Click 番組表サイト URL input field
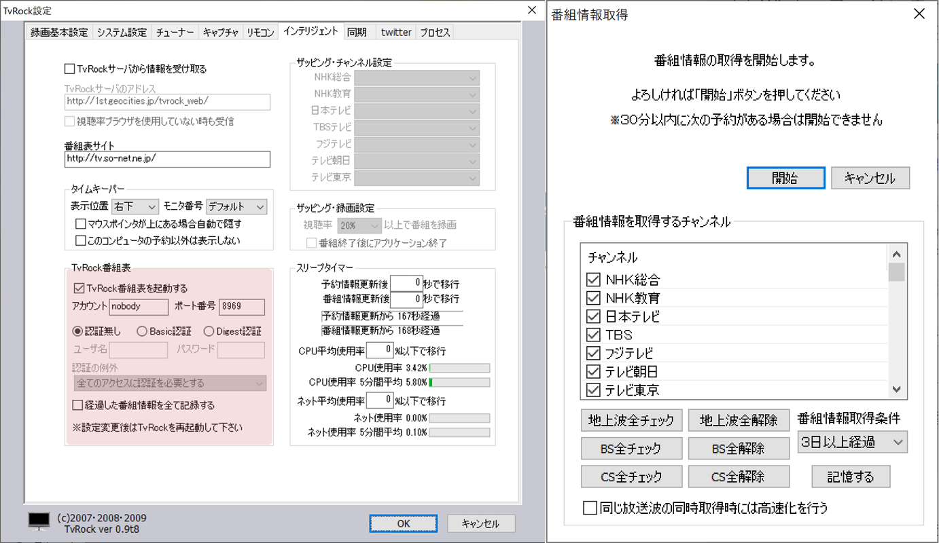This screenshot has height=543, width=939. coord(167,159)
